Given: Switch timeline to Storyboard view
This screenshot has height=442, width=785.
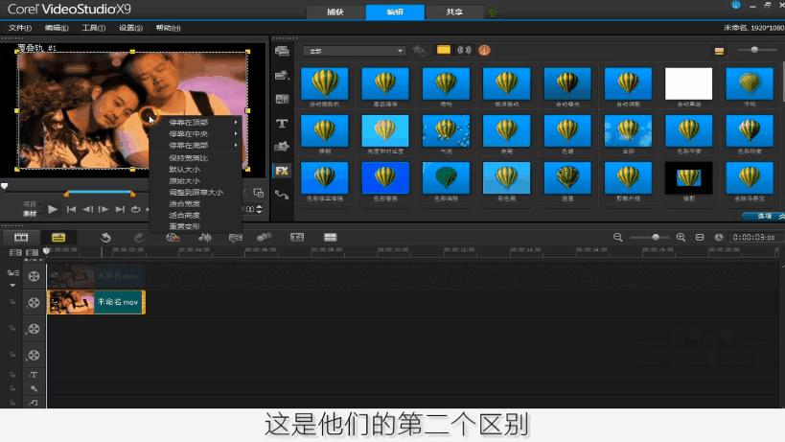Looking at the screenshot, I should click(21, 237).
